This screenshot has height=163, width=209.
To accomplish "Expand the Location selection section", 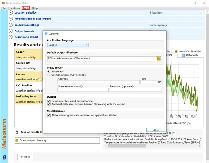I will [11, 12].
